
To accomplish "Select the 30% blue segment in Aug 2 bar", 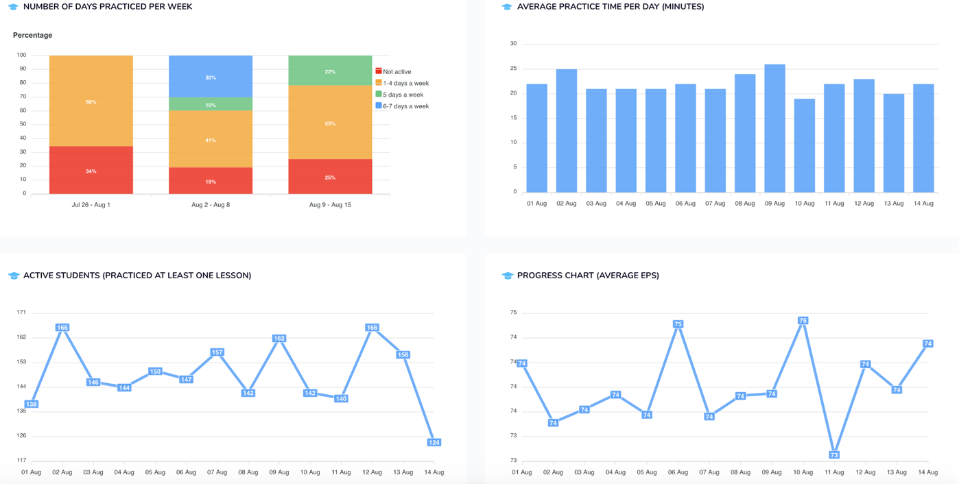I will pos(211,76).
